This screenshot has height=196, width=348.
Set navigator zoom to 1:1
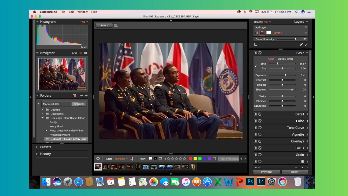click(85, 53)
